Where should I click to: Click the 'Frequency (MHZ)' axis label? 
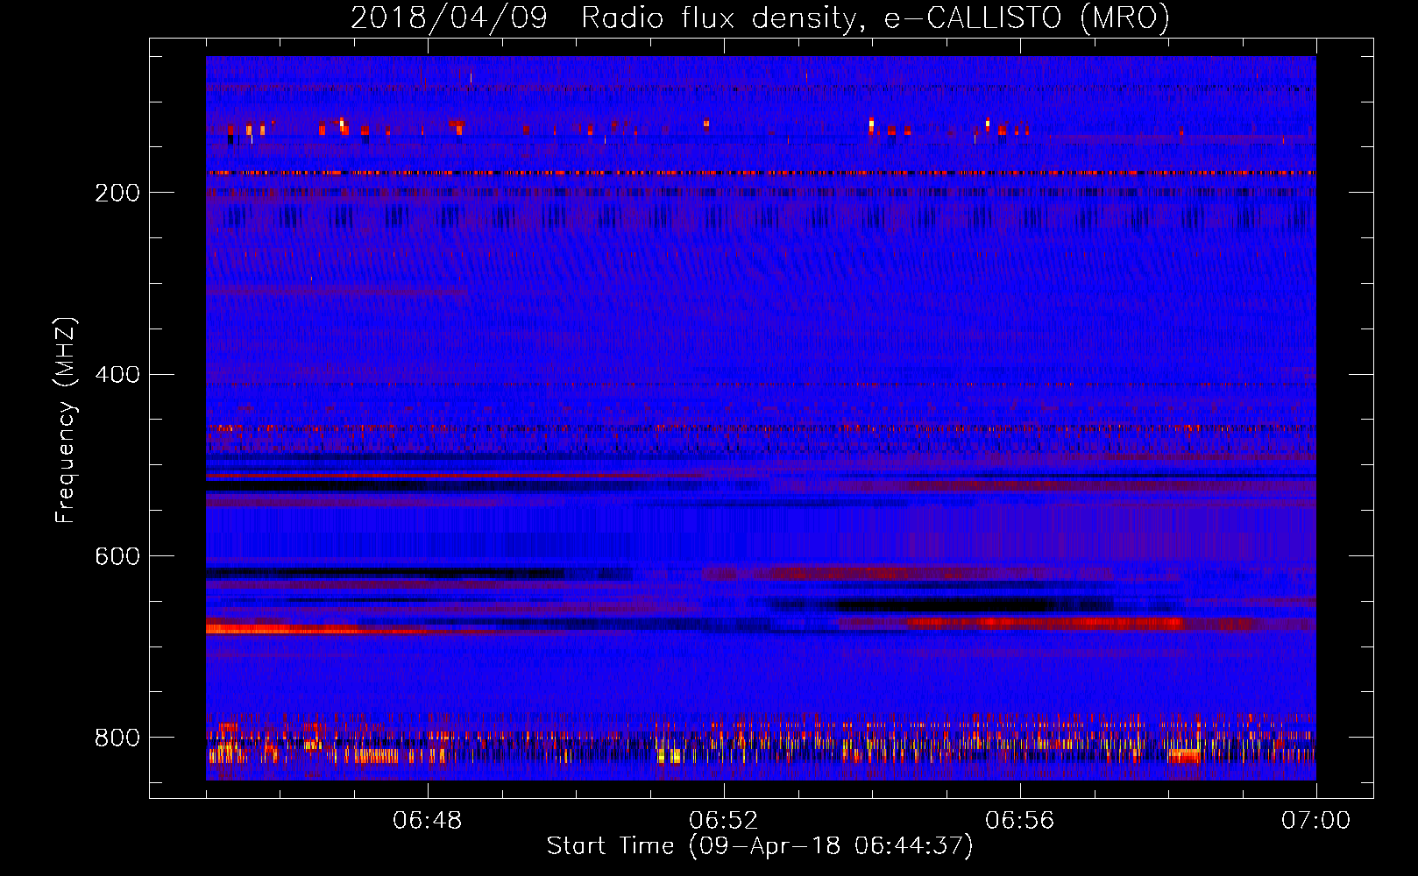click(65, 420)
